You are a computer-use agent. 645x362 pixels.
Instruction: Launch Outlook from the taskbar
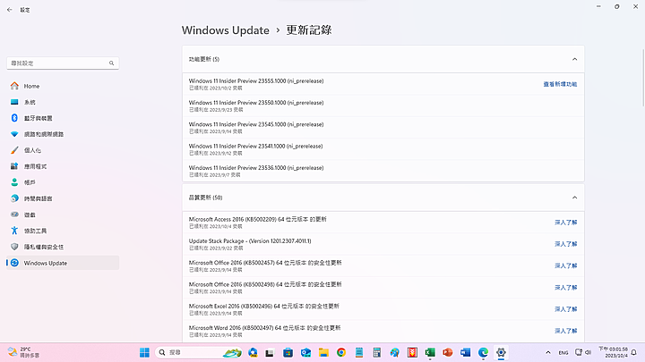(305, 352)
